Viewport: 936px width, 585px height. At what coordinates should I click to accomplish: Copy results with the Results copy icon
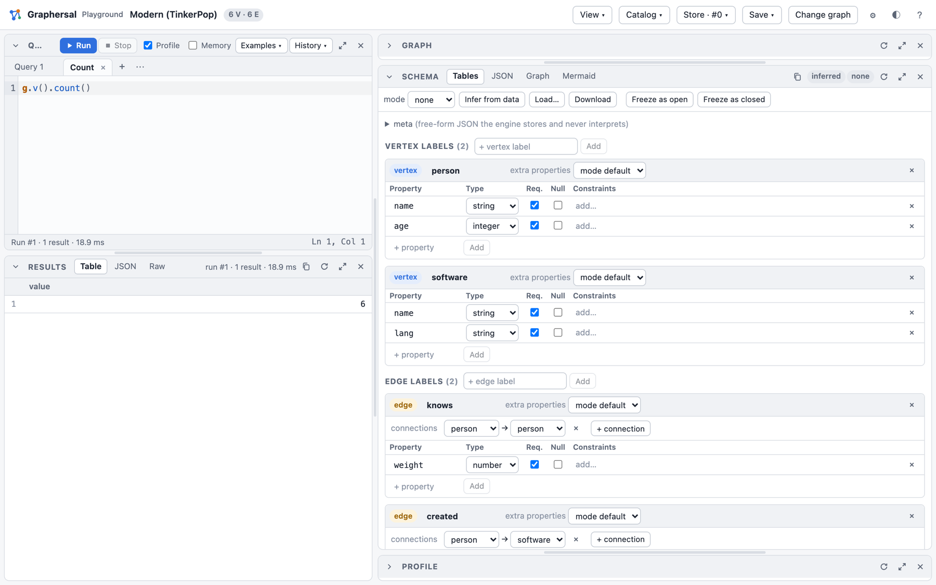point(306,267)
